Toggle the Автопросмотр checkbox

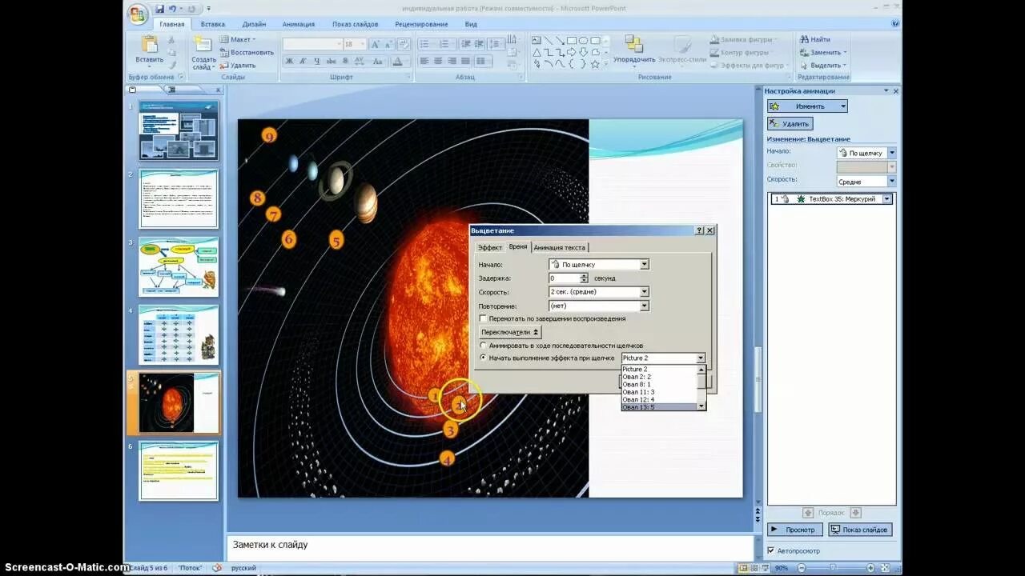click(x=771, y=550)
